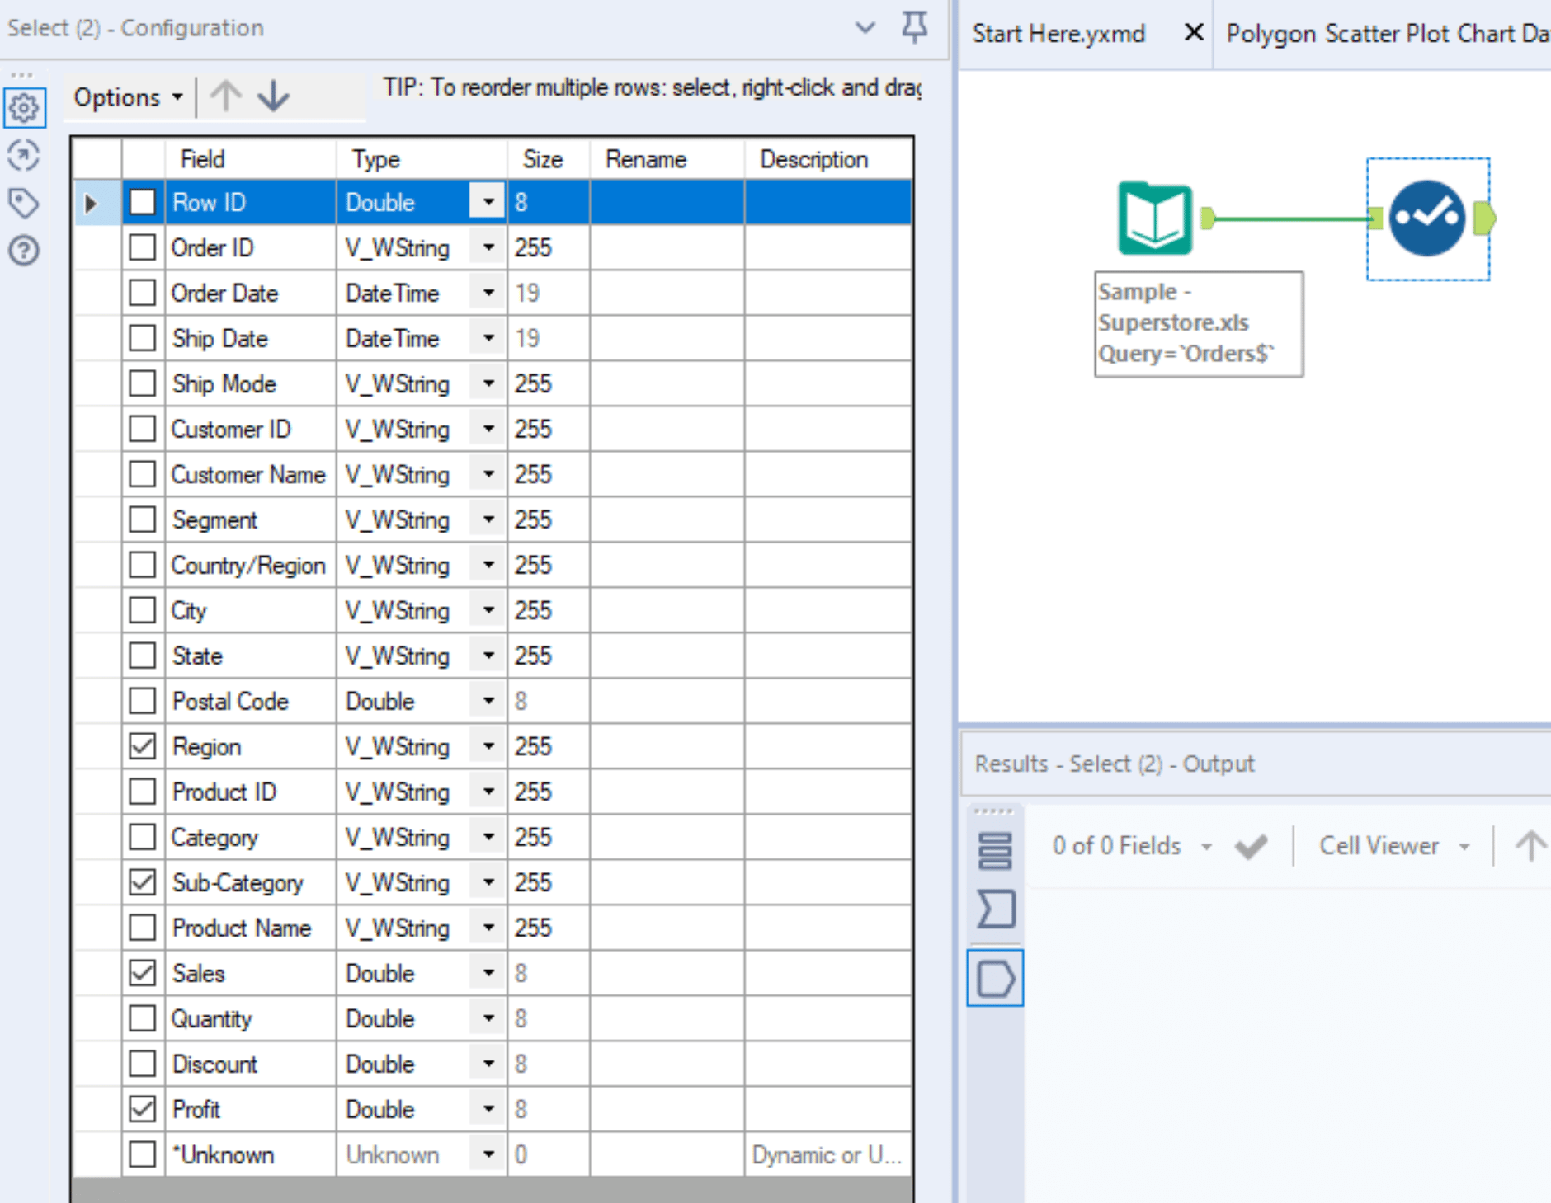Image resolution: width=1551 pixels, height=1203 pixels.
Task: Apply field selection checkmark in Results
Action: click(1251, 846)
